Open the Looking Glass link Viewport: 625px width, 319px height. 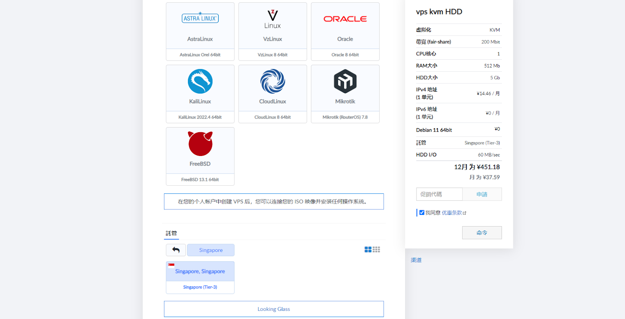coord(274,309)
